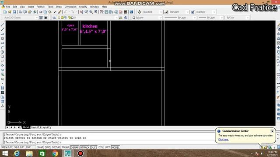Screen dimensions: 280x157
Task: Click the Help question mark icon
Action: 131,12
